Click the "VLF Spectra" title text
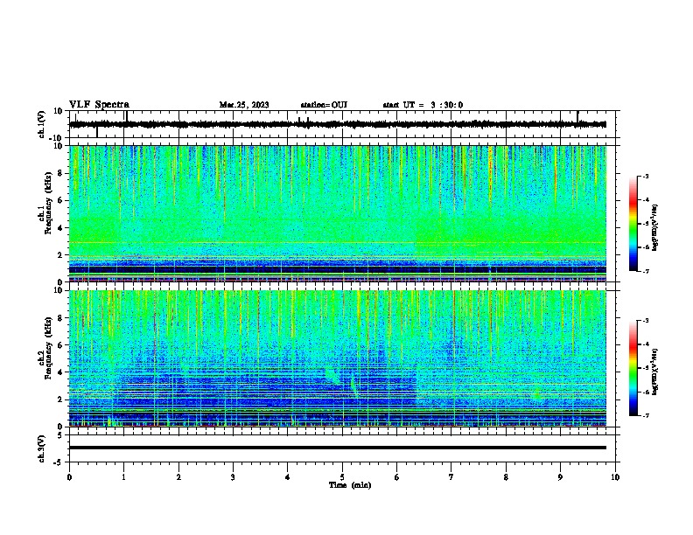The height and width of the screenshot is (535, 693). click(x=99, y=105)
